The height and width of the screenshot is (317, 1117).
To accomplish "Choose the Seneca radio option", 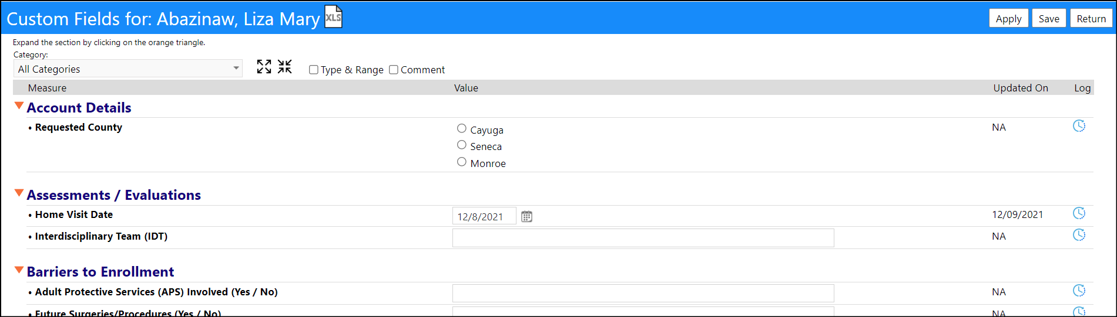I will pos(462,145).
